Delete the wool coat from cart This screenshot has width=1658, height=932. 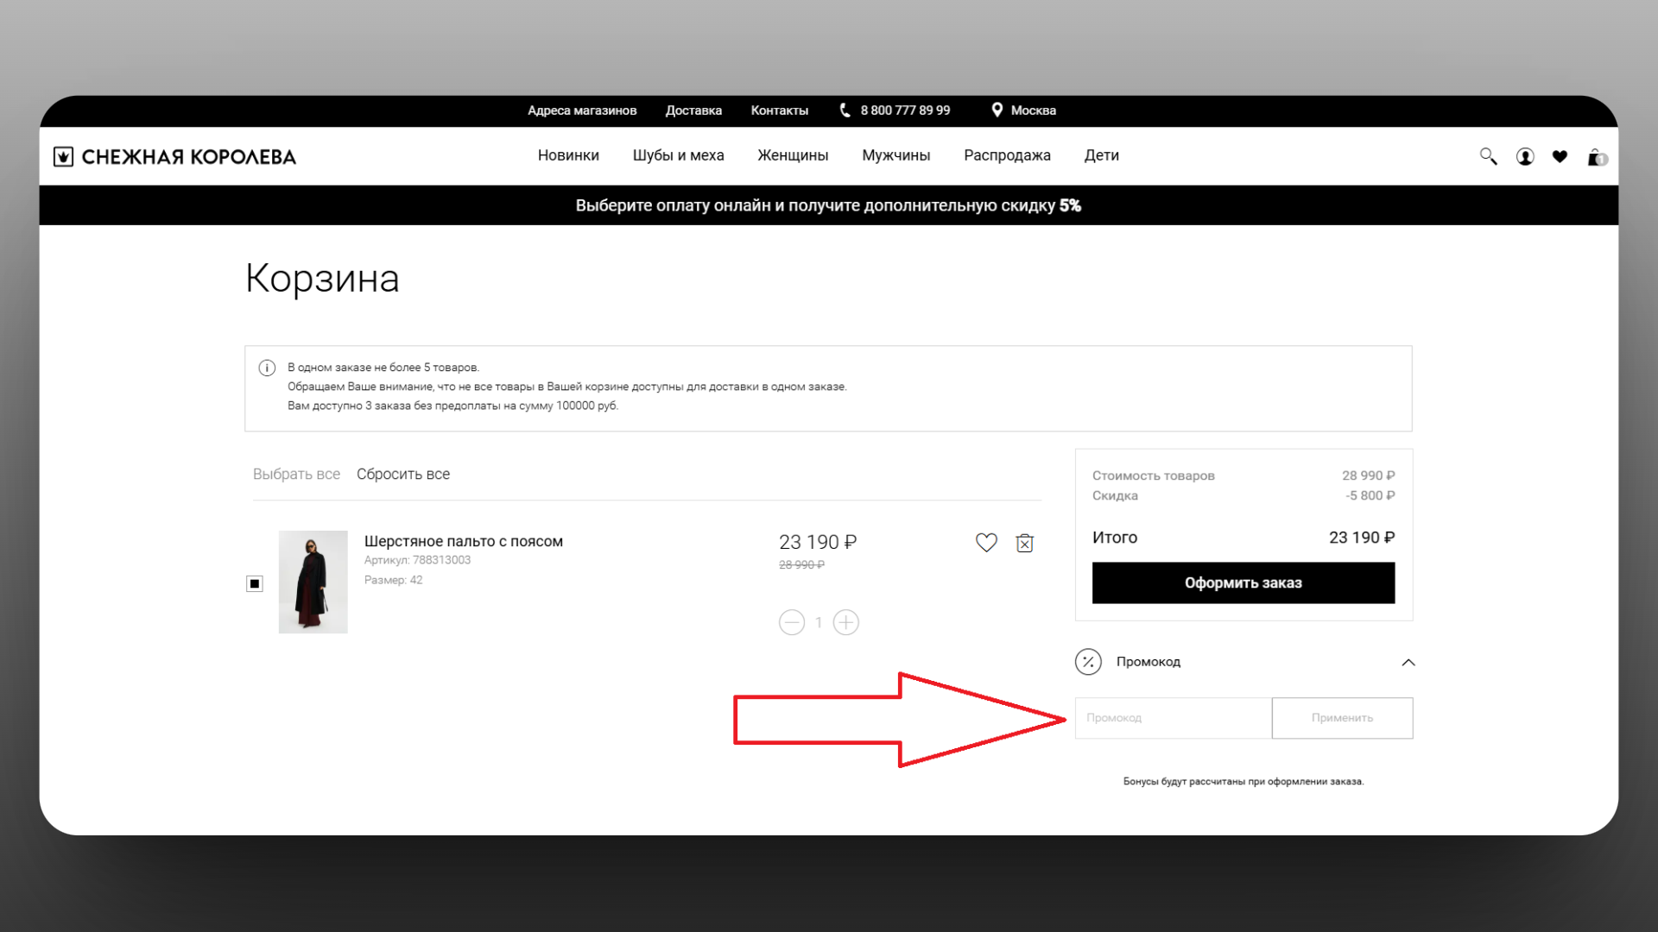[1025, 543]
